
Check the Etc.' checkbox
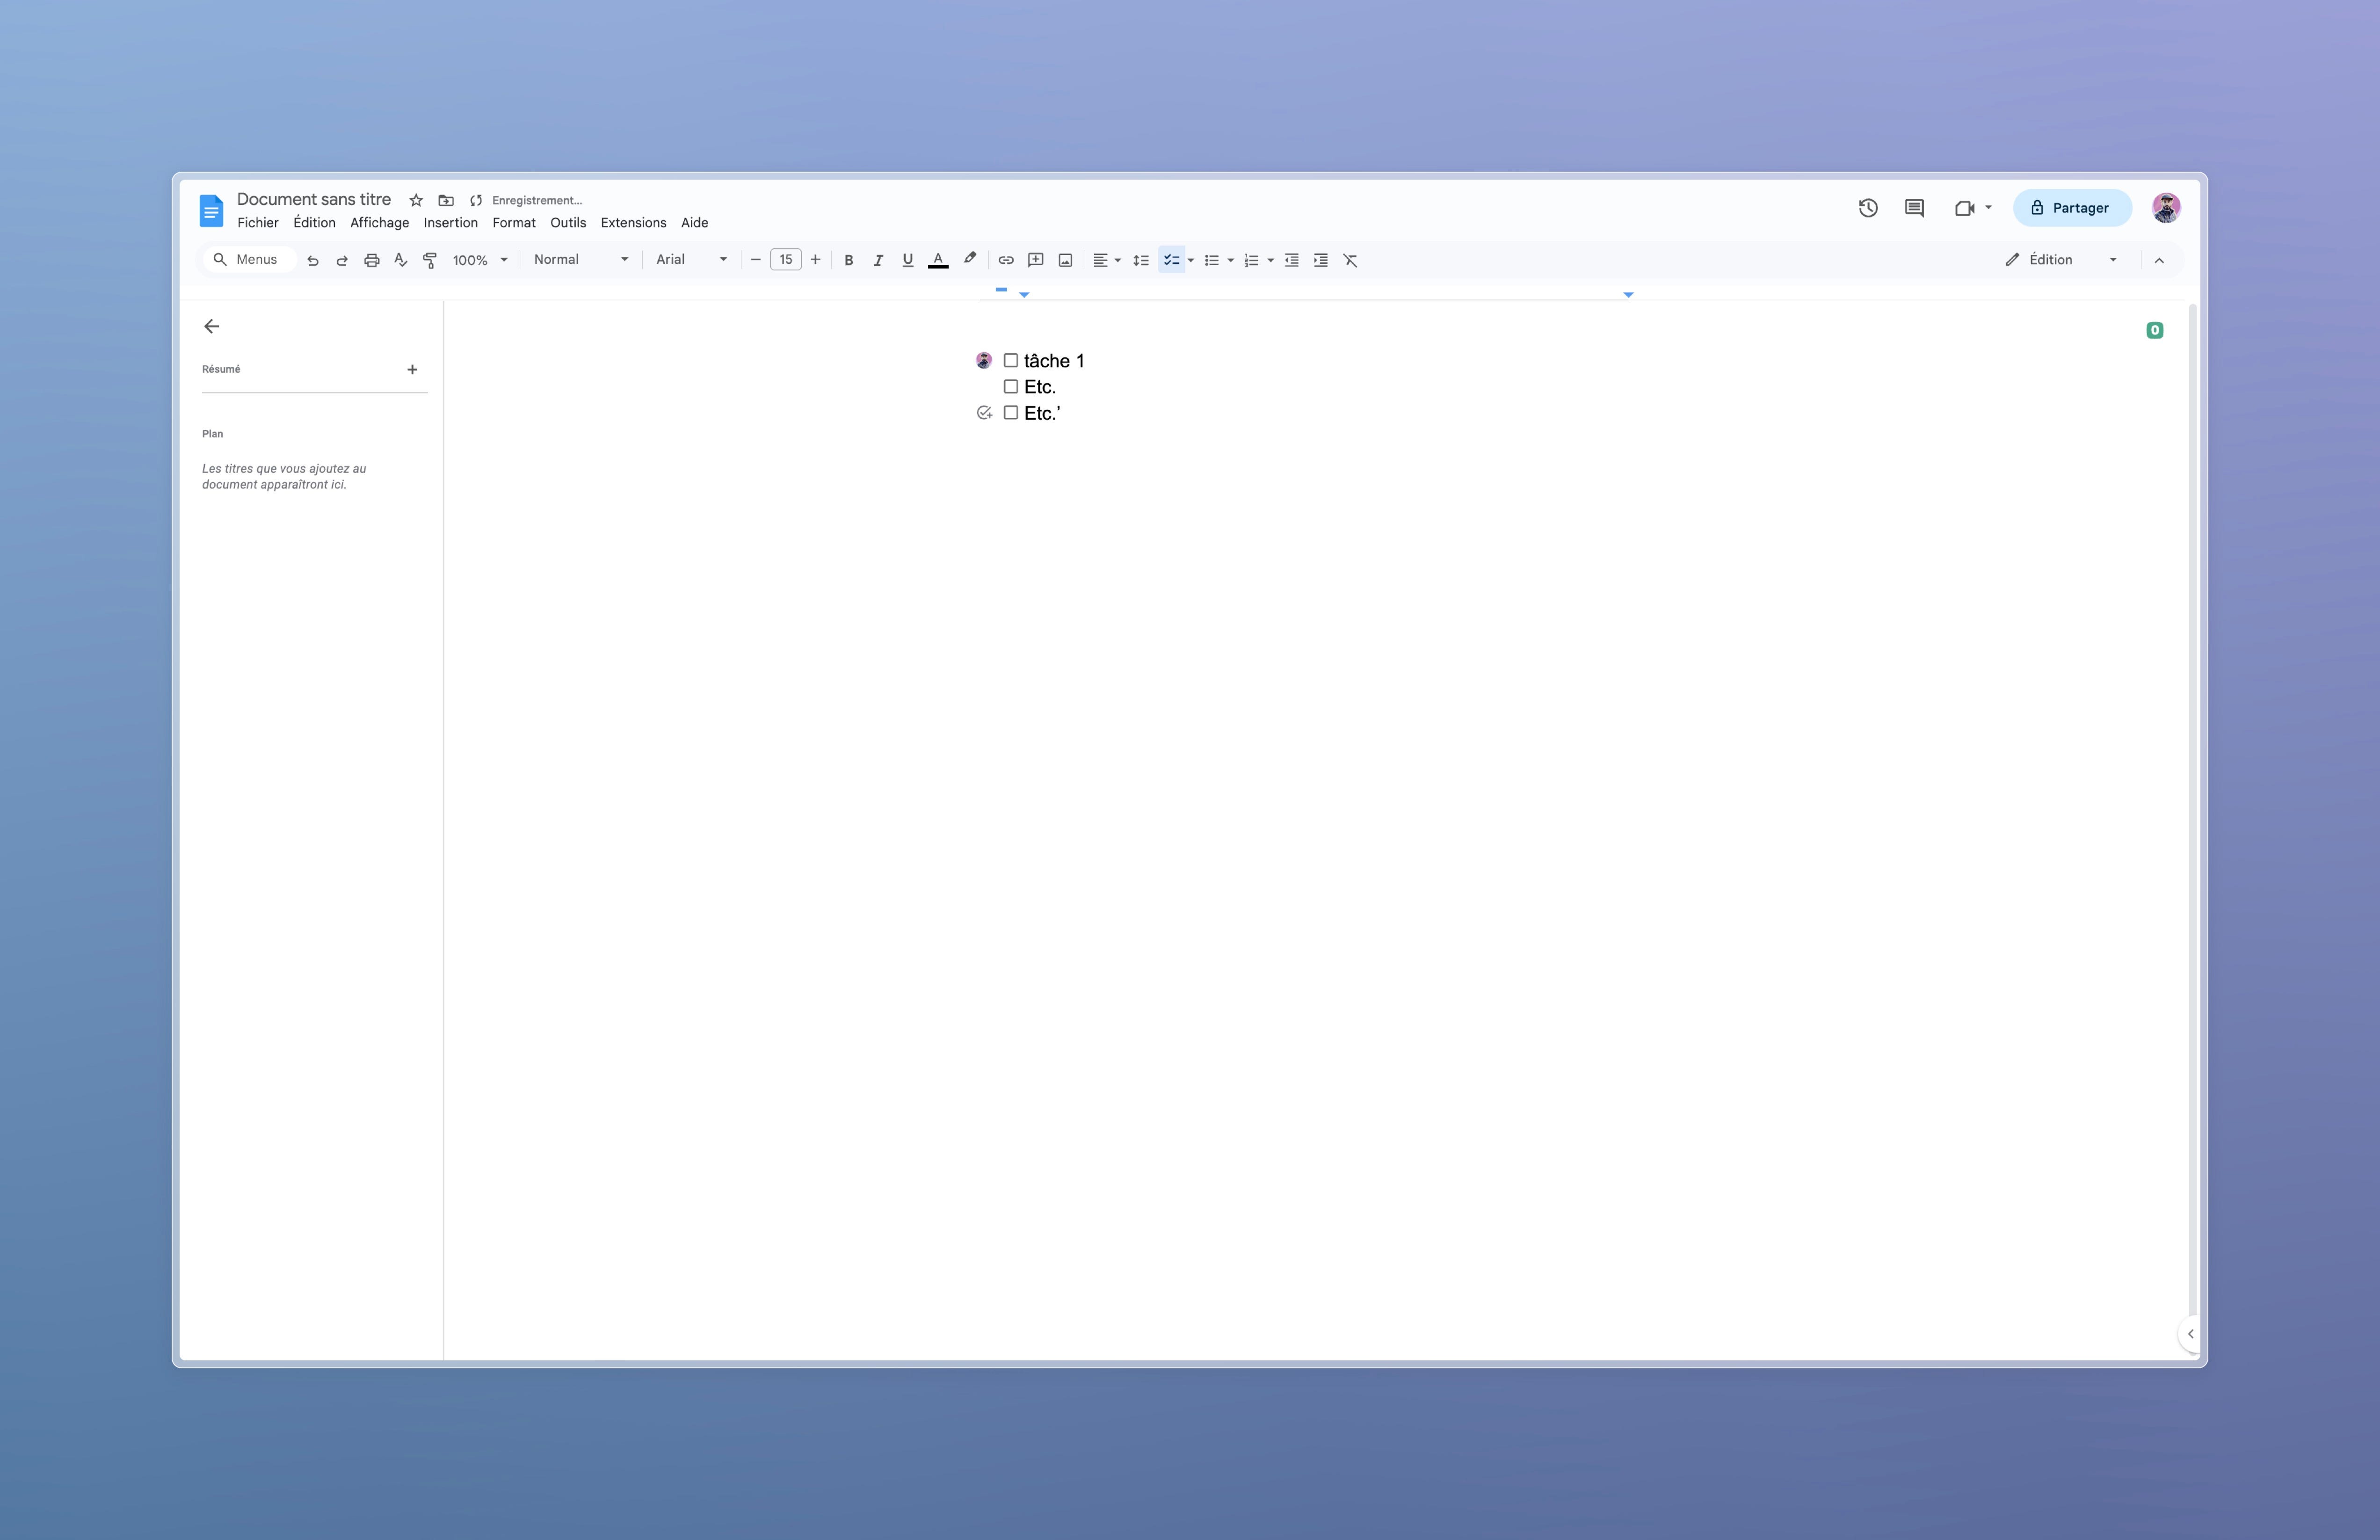coord(1011,413)
